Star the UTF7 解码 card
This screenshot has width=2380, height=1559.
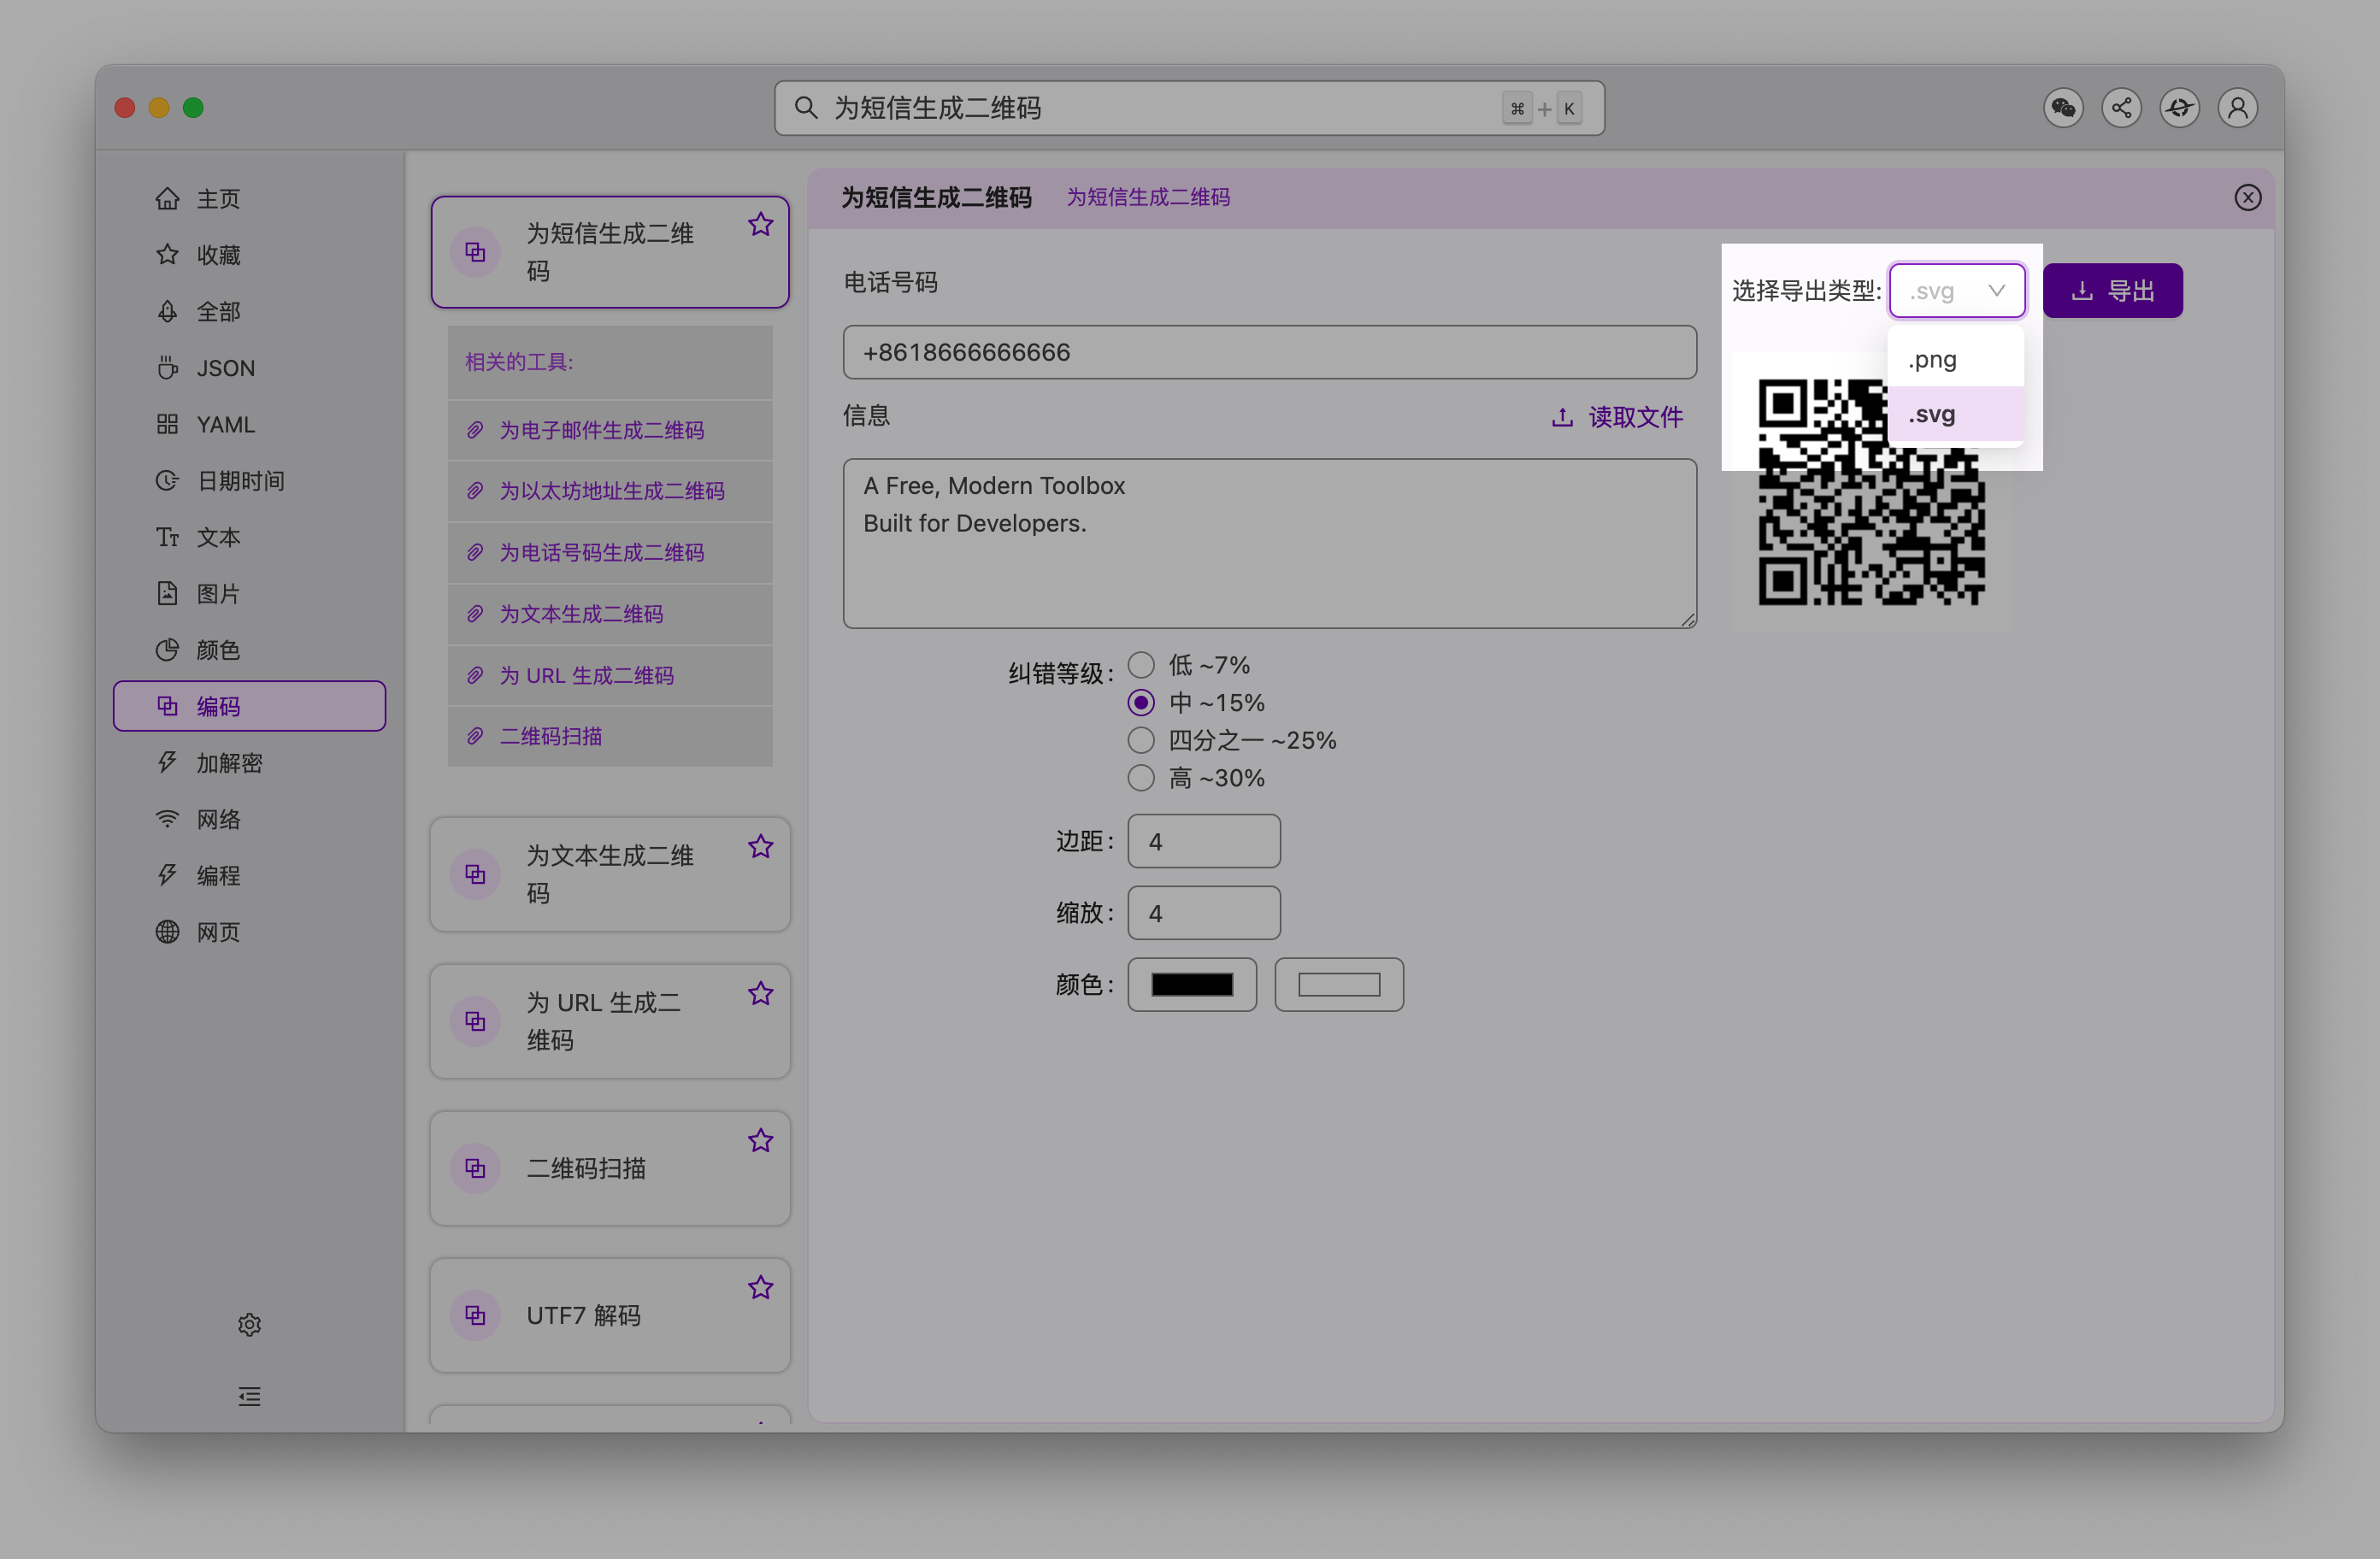[x=761, y=1288]
